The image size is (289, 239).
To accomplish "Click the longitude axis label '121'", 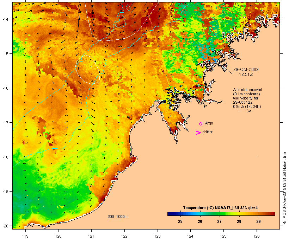I will 91,236.
